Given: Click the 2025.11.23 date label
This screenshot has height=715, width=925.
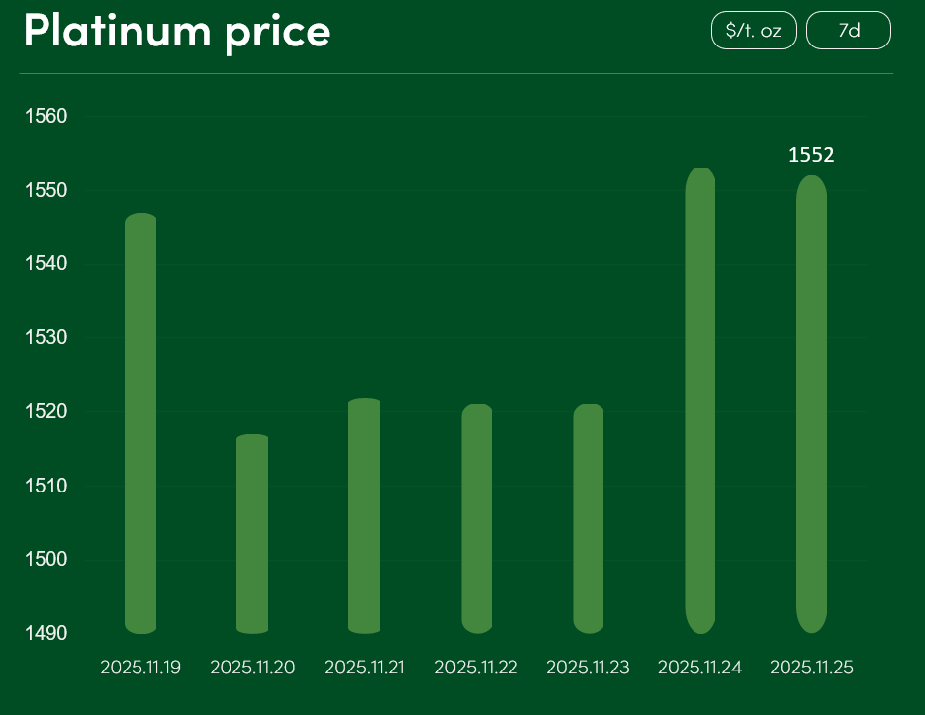Looking at the screenshot, I should [x=588, y=668].
